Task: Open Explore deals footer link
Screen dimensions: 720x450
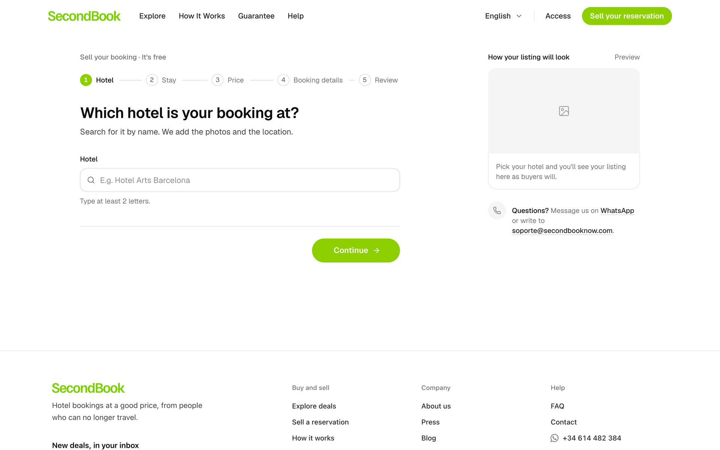Action: (314, 406)
